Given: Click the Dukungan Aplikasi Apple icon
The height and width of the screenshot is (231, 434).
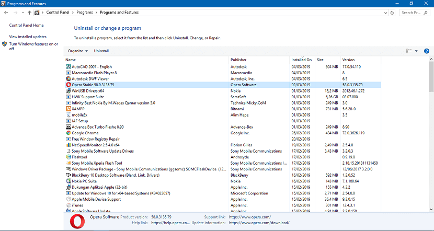Looking at the screenshot, I should pos(68,187).
